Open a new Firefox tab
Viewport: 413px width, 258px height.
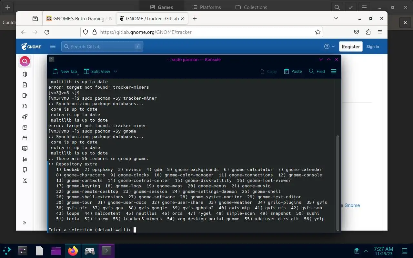[195, 18]
